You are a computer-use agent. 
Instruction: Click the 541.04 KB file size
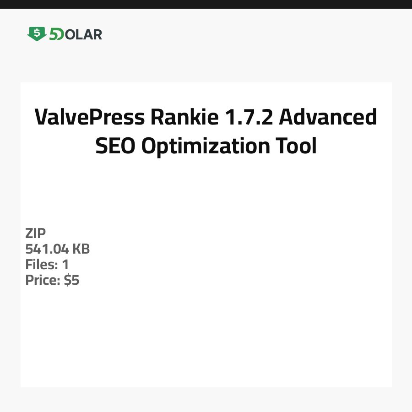[57, 249]
